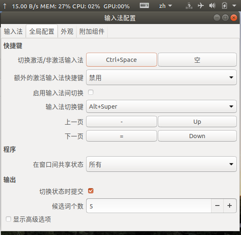Open the 外观 tab
The image size is (241, 235).
point(67,32)
